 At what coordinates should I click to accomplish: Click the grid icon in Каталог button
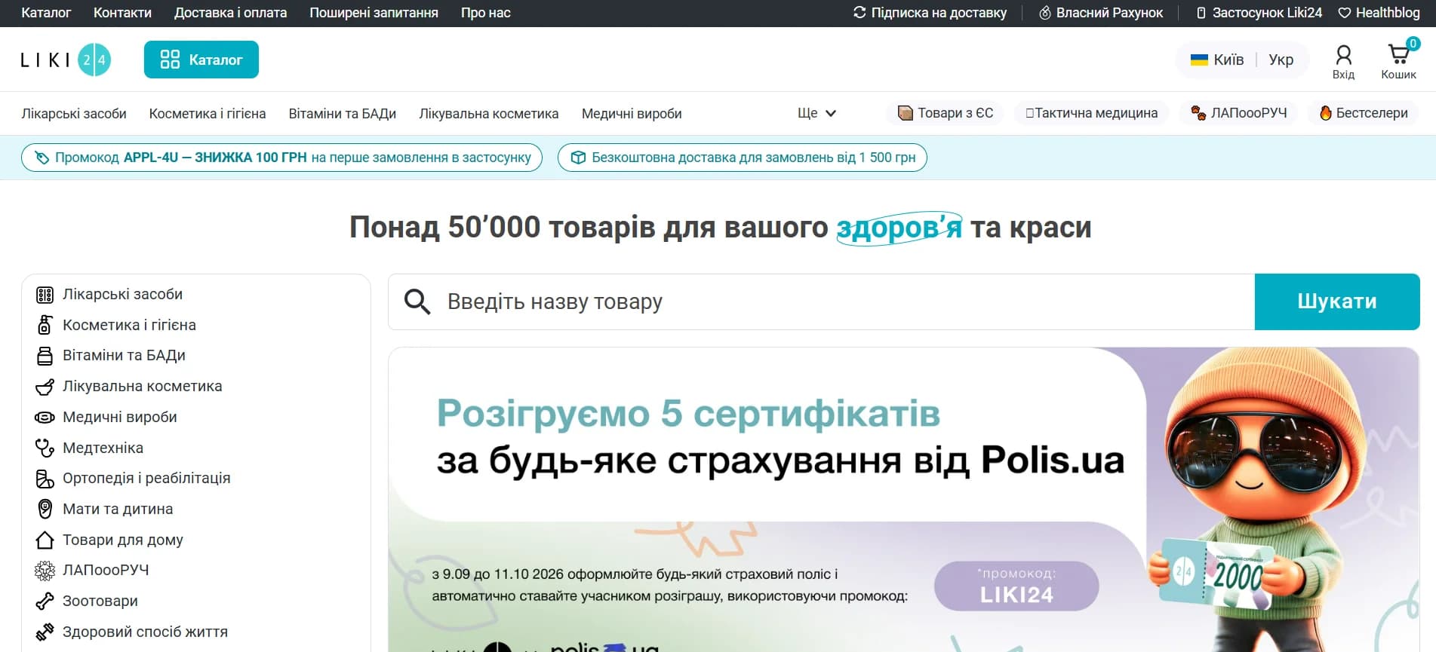[x=171, y=60]
